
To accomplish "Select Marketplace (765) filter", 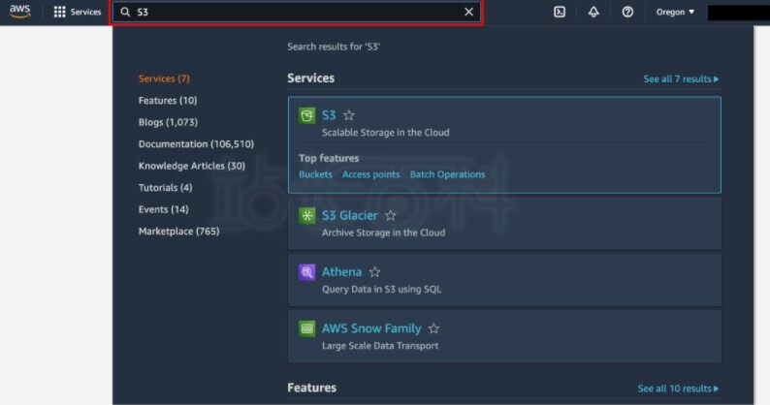I will click(x=178, y=232).
